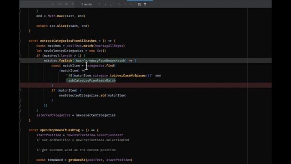This screenshot has width=291, height=164.
Task: Toggle Regex (.*) search option
Action: tap(72, 4)
